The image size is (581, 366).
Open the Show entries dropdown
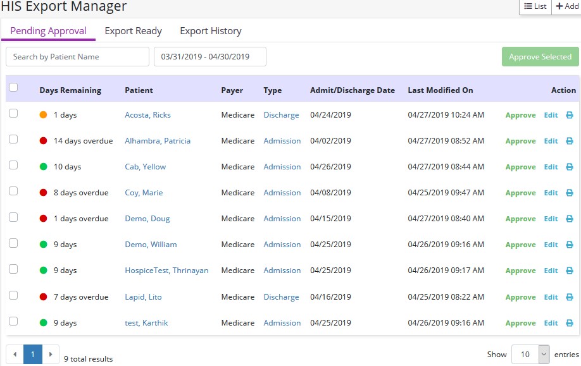tap(530, 355)
